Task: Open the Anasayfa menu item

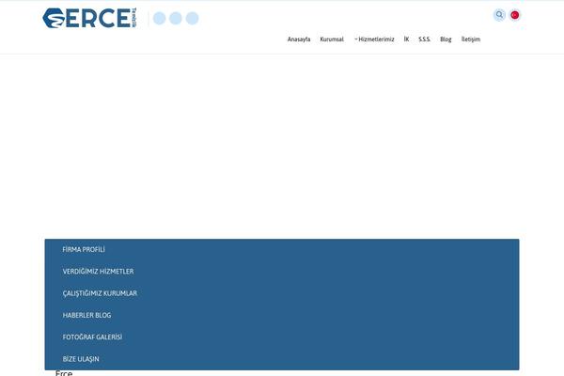Action: tap(299, 39)
